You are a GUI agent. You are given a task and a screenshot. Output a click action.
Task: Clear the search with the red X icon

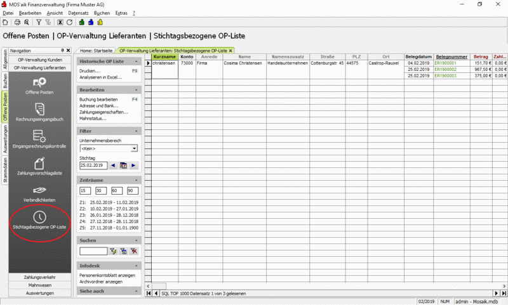click(x=134, y=251)
